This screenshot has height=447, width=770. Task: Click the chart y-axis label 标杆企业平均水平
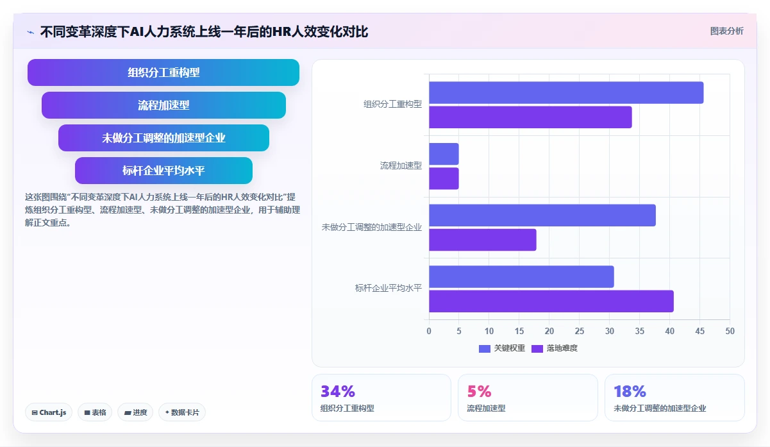click(x=389, y=289)
